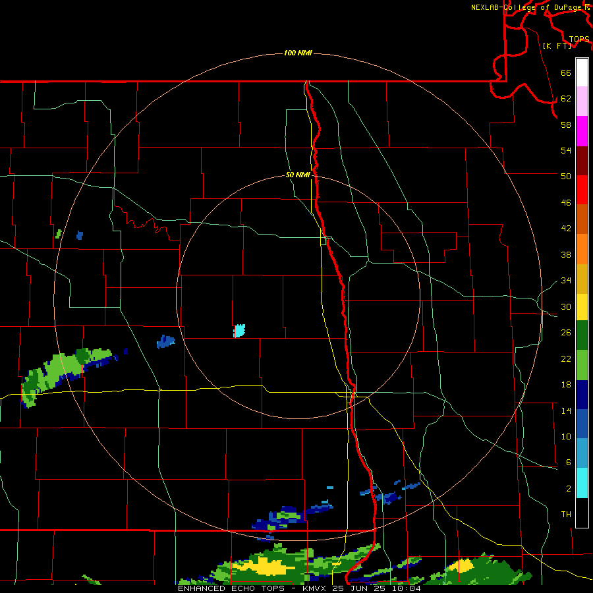
Task: Click the legend value 22
Action: (566, 358)
